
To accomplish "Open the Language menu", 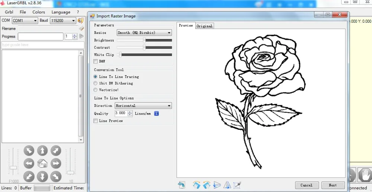I will 61,12.
